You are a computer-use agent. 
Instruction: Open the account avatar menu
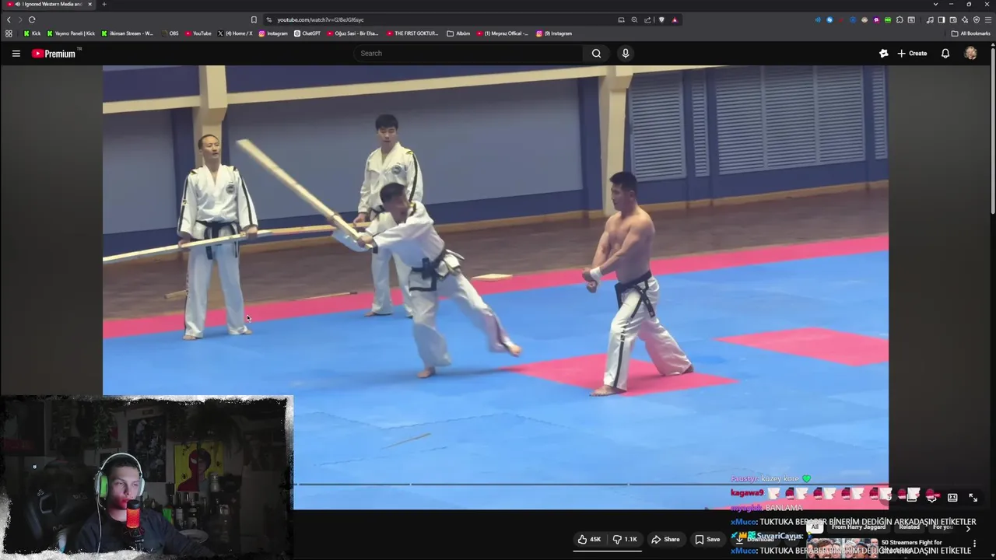(x=970, y=54)
